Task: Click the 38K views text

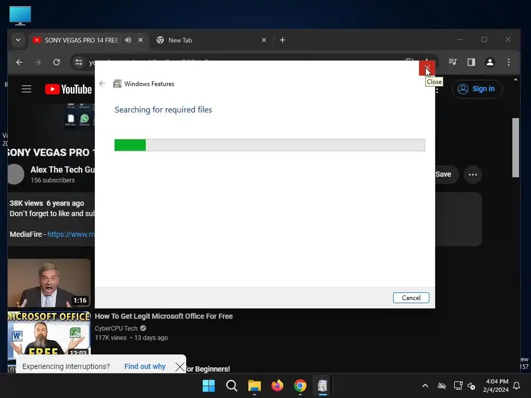Action: (x=26, y=203)
